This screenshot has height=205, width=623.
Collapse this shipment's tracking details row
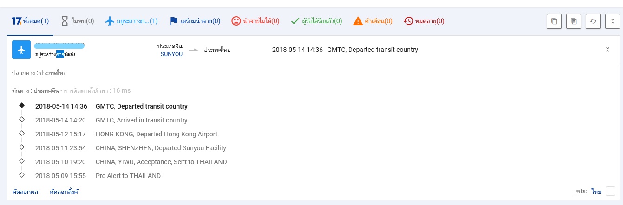coord(607,50)
